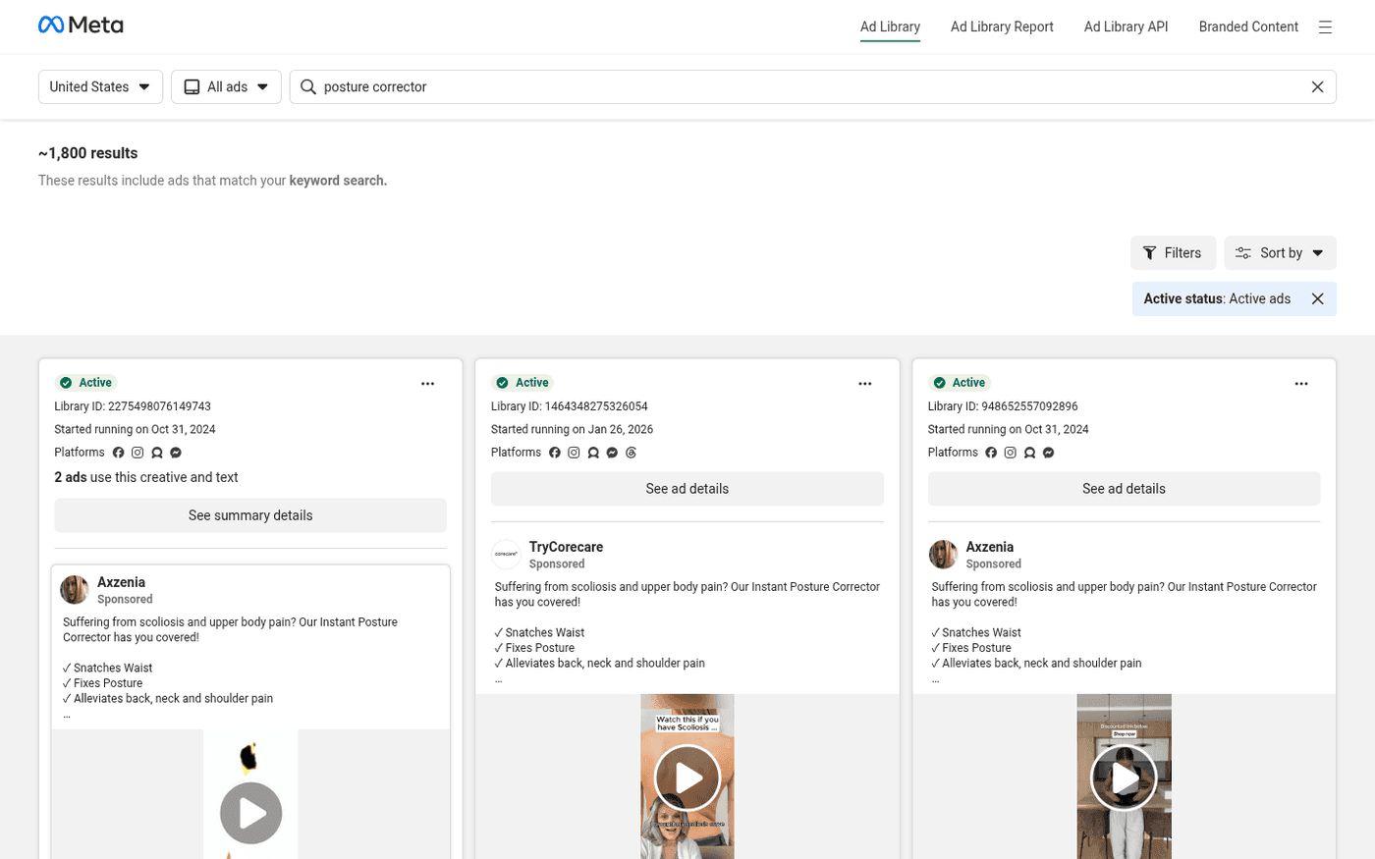Open Branded Content page
Screen dimensions: 1375x859
(x=1248, y=27)
